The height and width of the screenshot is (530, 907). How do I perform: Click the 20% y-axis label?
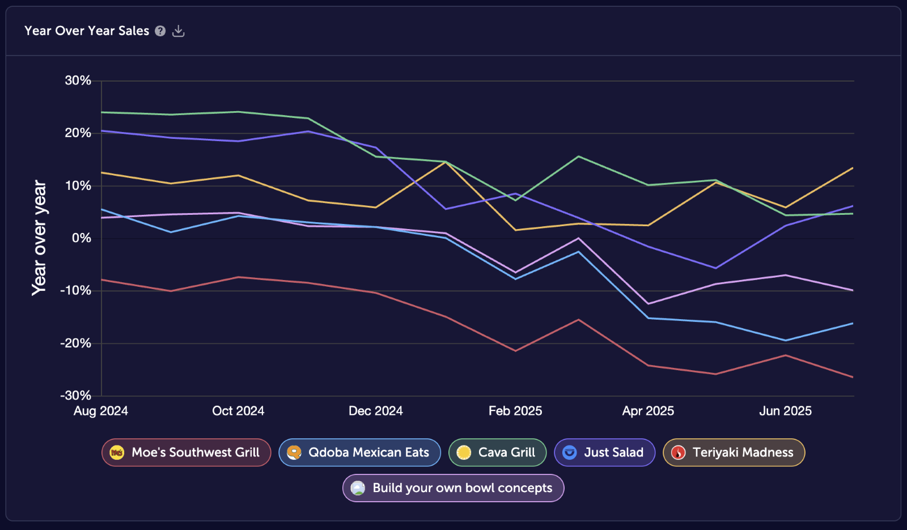(x=78, y=133)
